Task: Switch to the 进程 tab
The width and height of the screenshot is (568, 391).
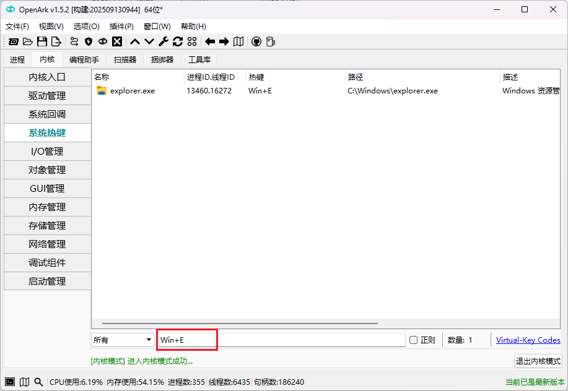Action: click(17, 59)
